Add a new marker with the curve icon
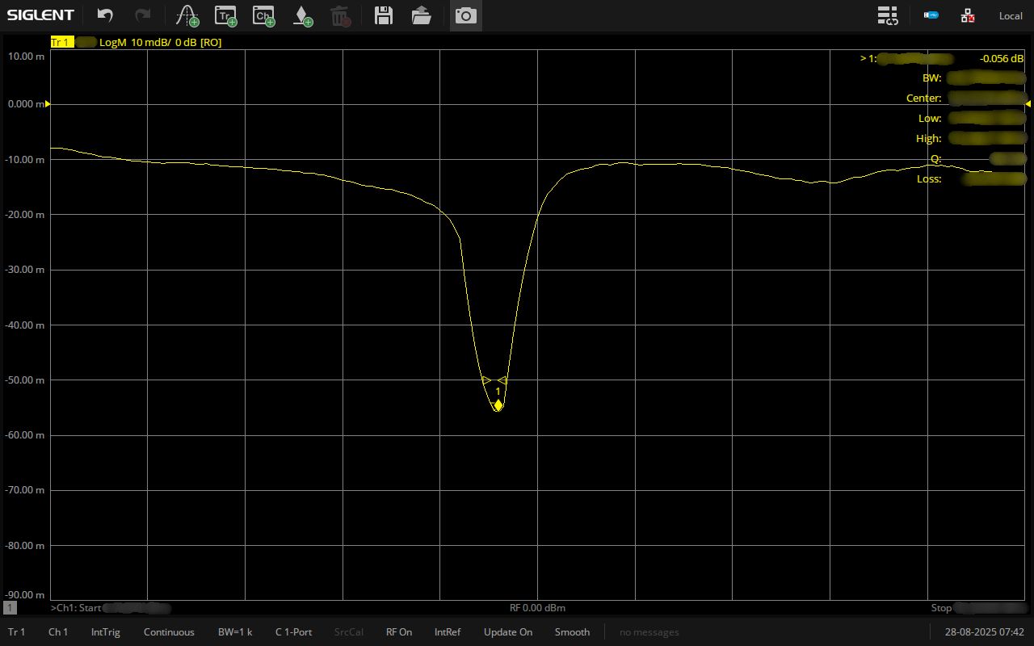 (187, 15)
